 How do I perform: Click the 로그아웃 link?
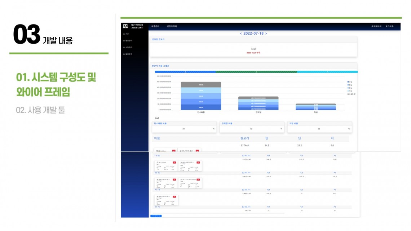(389, 26)
